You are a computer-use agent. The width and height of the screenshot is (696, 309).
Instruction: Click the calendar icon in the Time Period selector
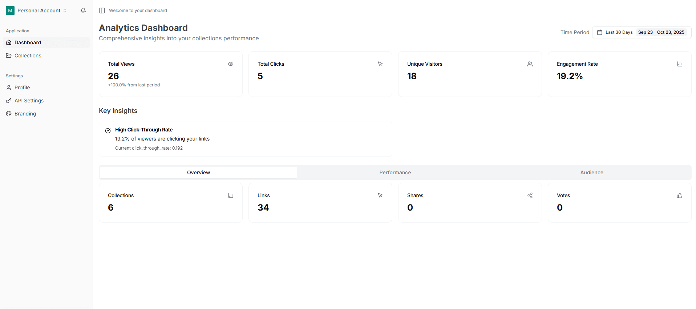tap(599, 32)
